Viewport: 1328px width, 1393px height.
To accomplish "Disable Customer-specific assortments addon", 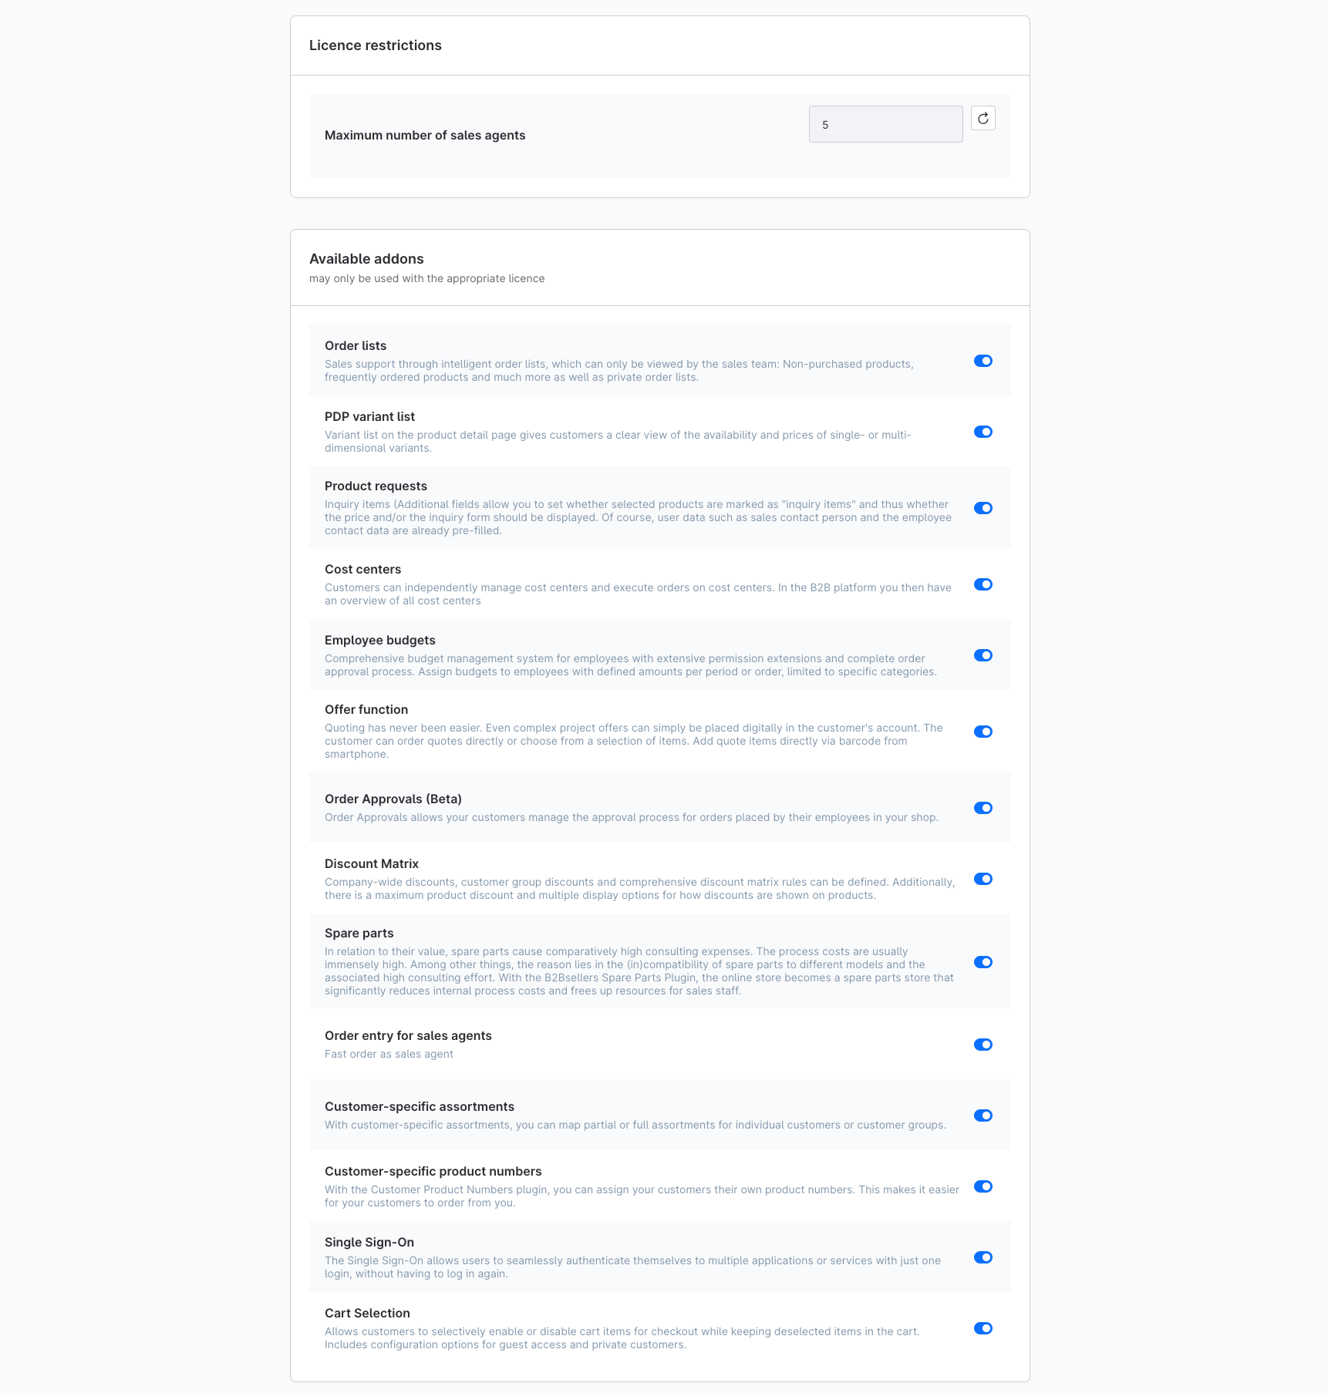I will tap(983, 1115).
